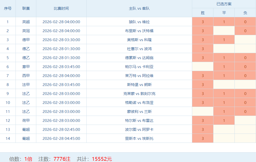Deselect the win (3) pick for 波尔图 vs 阿罗卡

click(x=203, y=129)
